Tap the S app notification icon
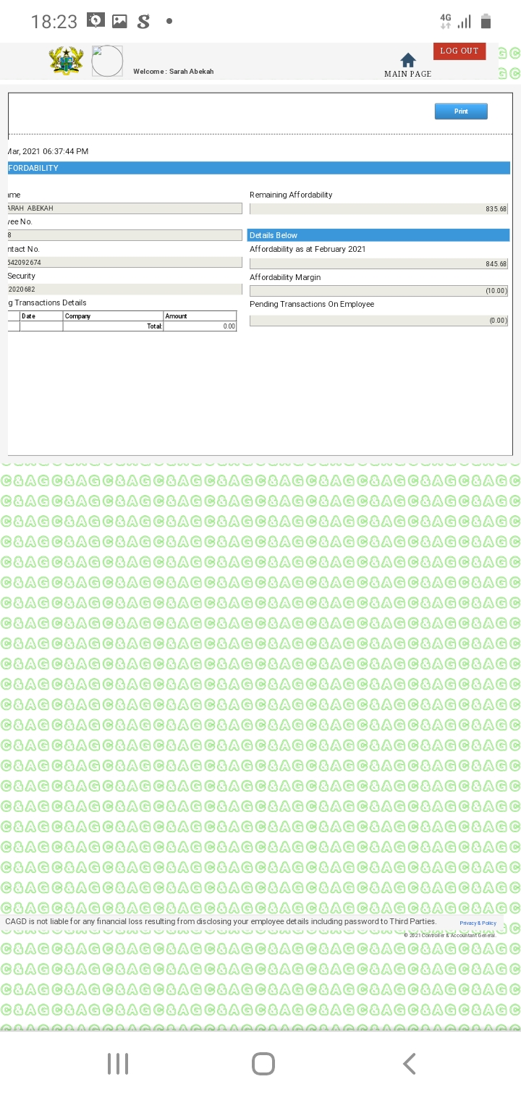Viewport: 521px width, 1100px height. 143,22
